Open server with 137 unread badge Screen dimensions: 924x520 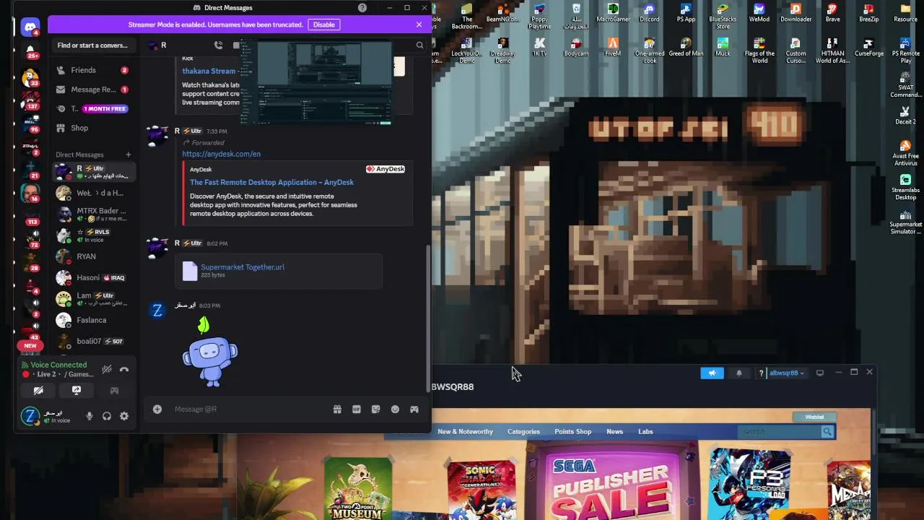click(x=30, y=100)
